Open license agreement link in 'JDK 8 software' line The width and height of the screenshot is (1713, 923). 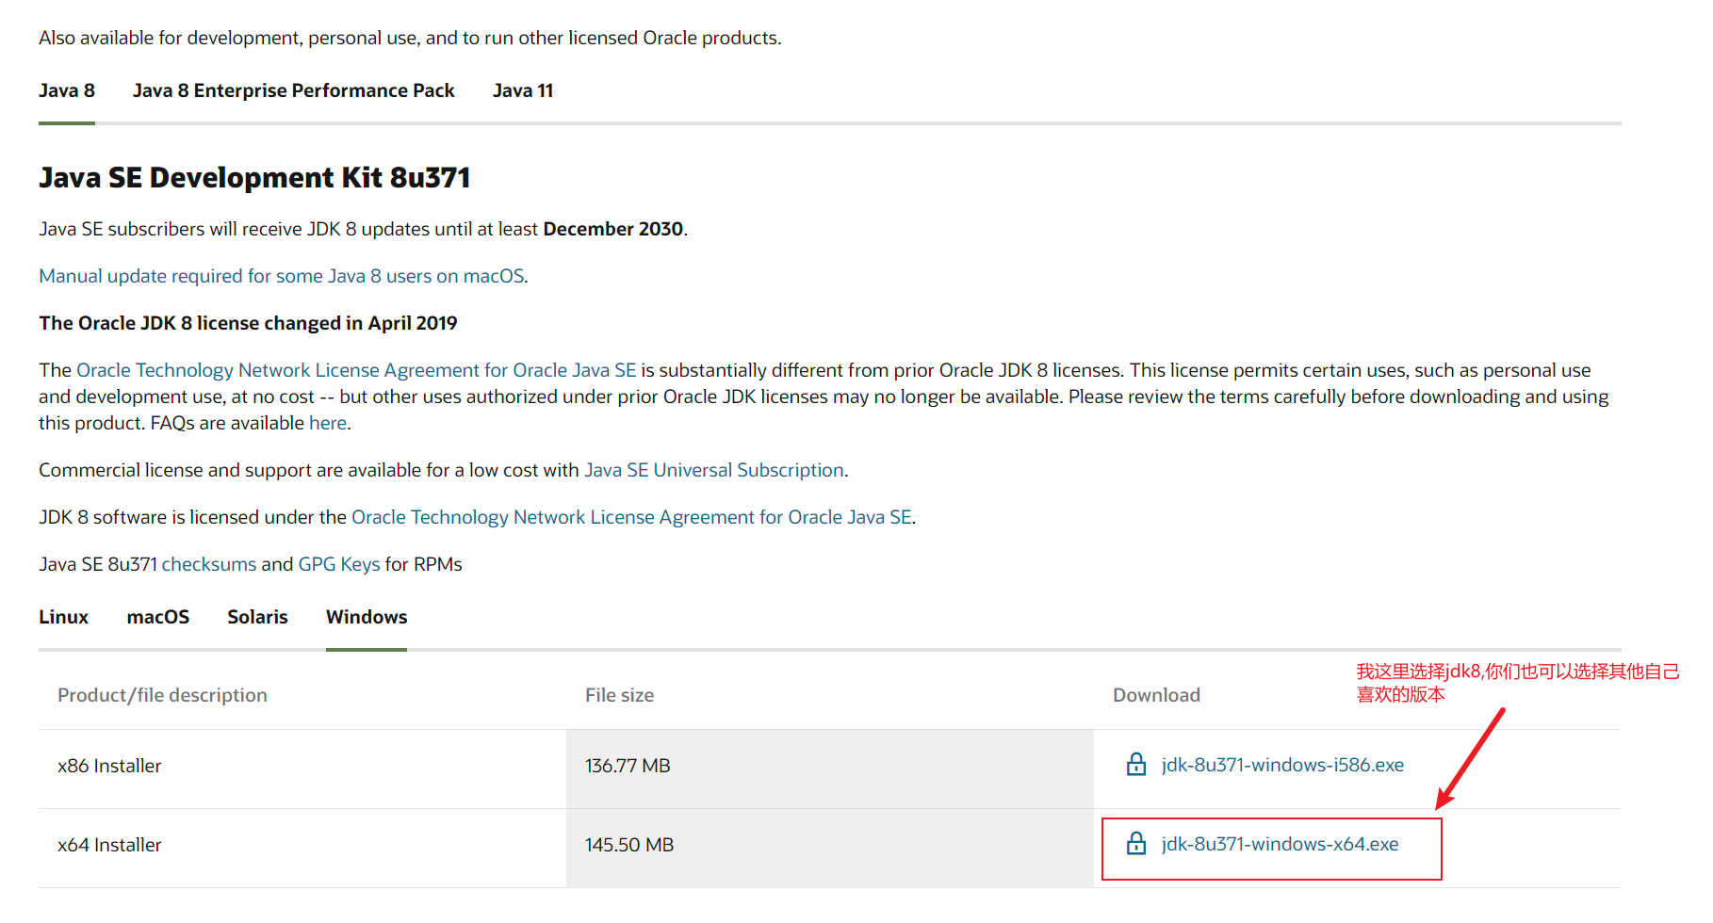pyautogui.click(x=631, y=518)
